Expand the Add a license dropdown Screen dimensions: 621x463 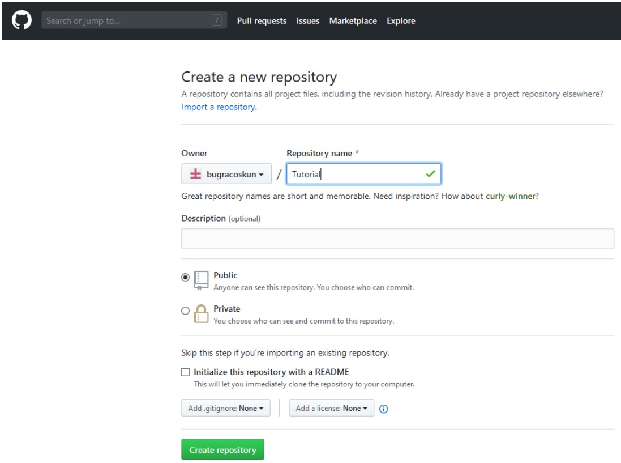tap(331, 408)
